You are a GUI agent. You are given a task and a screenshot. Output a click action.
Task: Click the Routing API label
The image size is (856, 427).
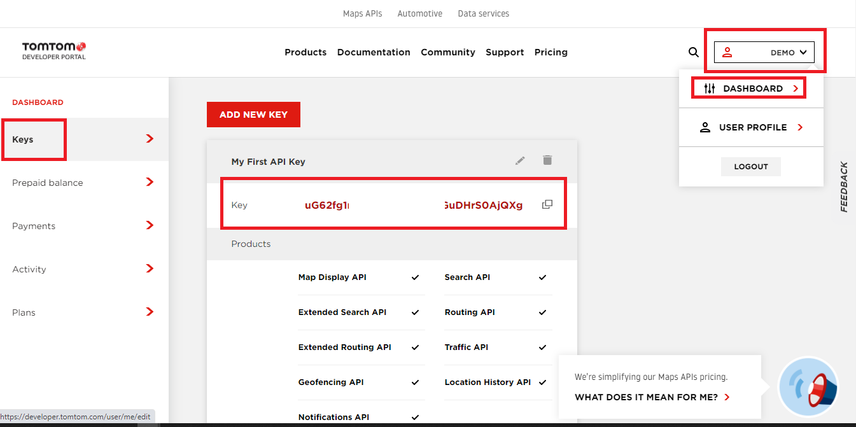coord(470,312)
